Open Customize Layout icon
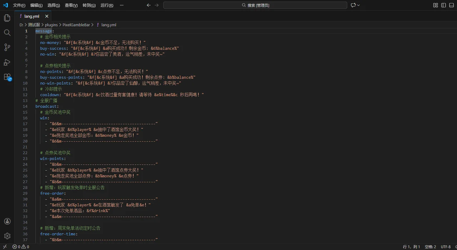Viewport: 457px width, 250px height. (436, 5)
